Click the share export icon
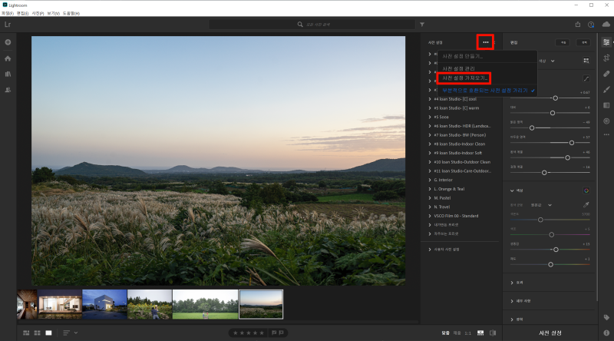Screen dimensions: 614x341 tap(578, 25)
